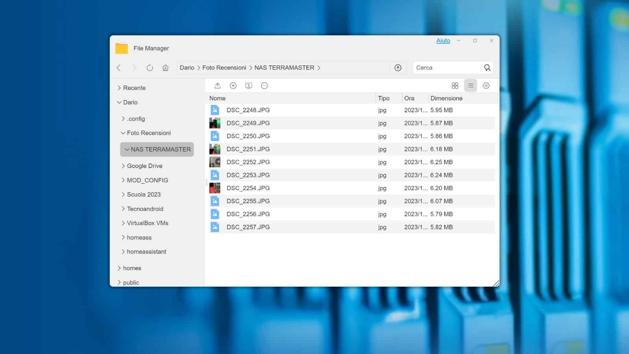Switch to grid thumbnail view
This screenshot has width=629, height=354.
(455, 86)
